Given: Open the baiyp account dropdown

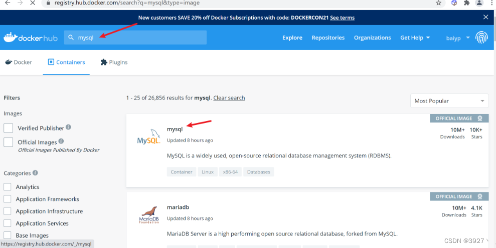Looking at the screenshot, I should [458, 38].
